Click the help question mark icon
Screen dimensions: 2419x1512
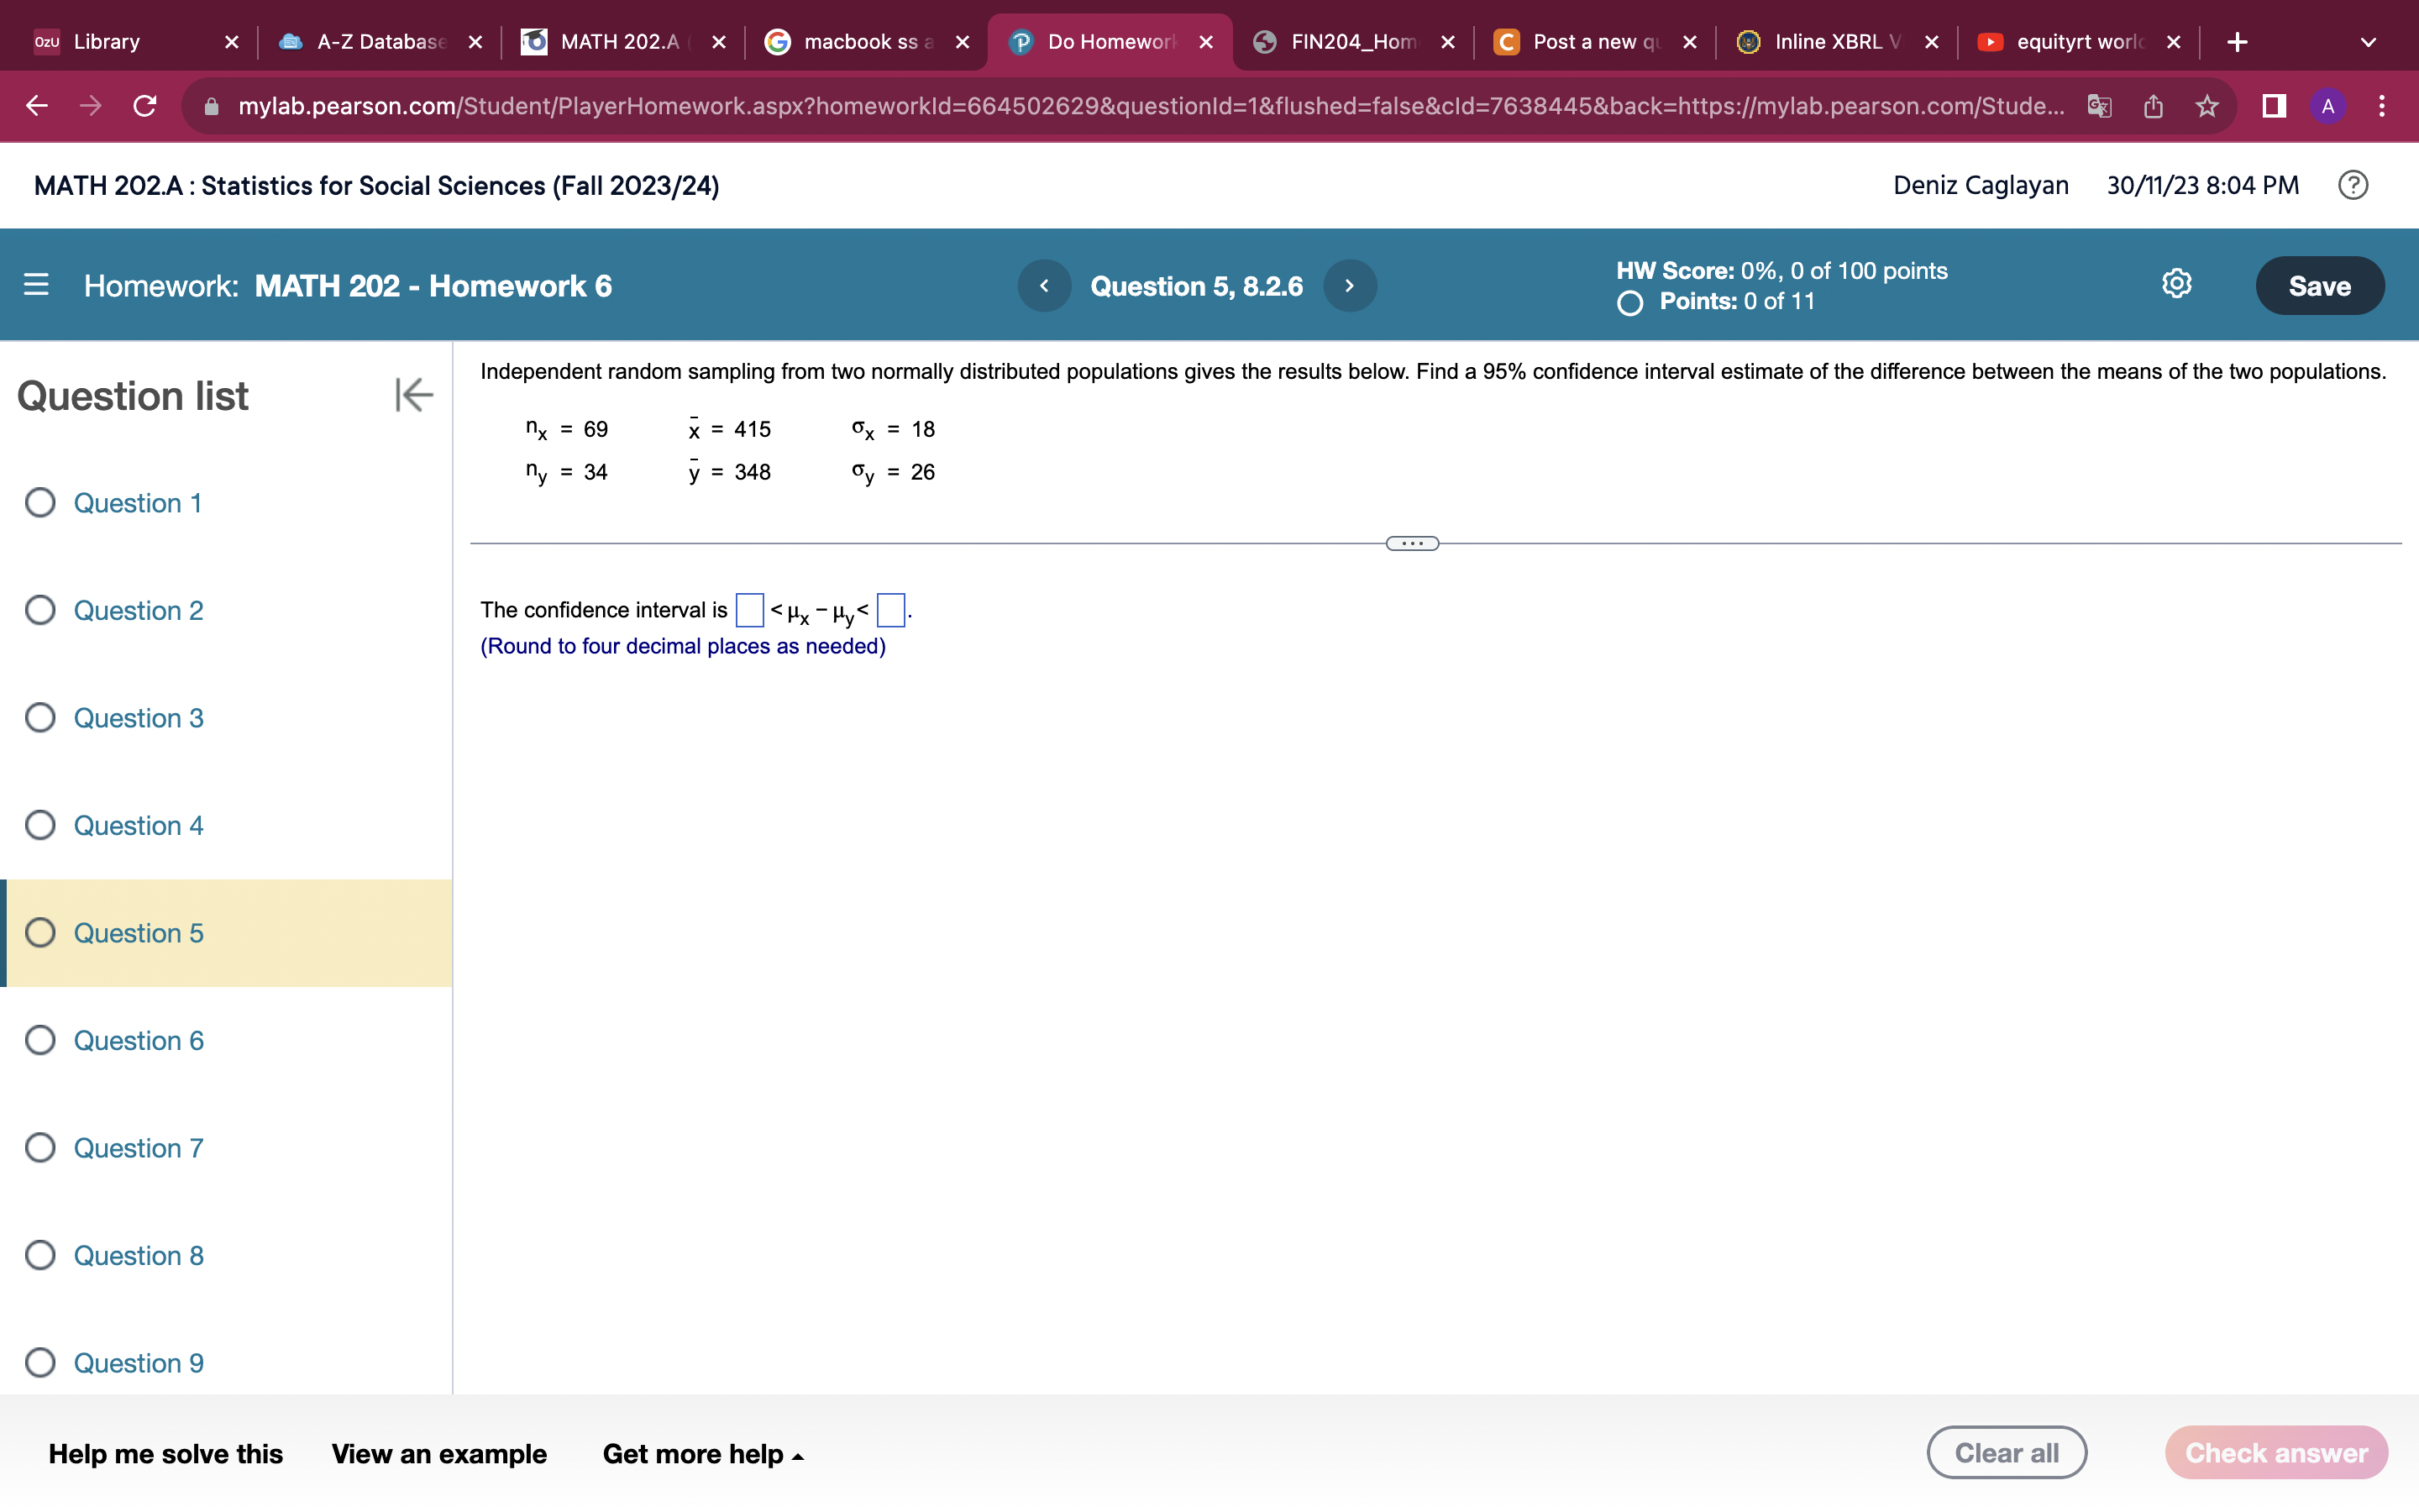coord(2353,185)
